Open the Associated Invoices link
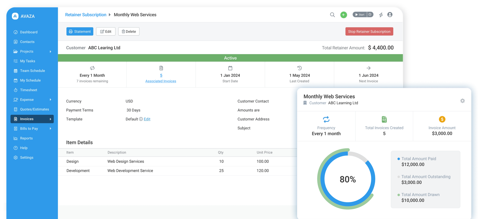The image size is (478, 219). click(x=161, y=81)
